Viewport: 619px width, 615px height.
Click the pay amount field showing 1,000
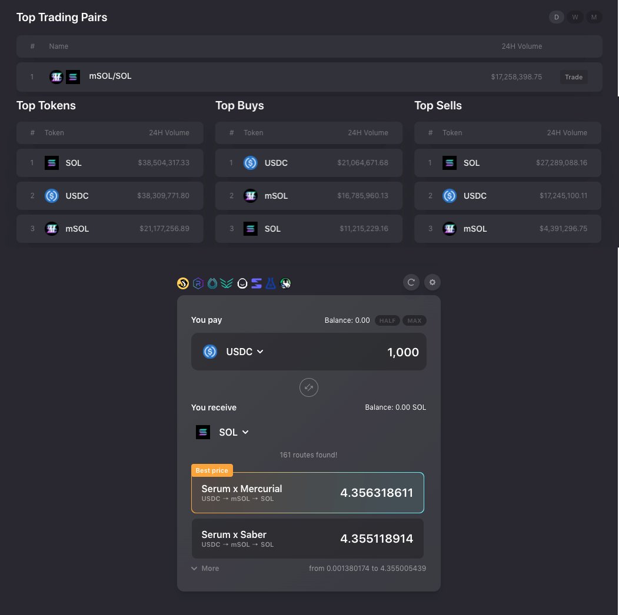pyautogui.click(x=402, y=352)
